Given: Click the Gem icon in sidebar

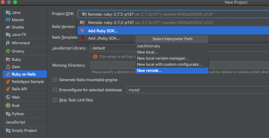Looking at the screenshot, I should (8, 67).
